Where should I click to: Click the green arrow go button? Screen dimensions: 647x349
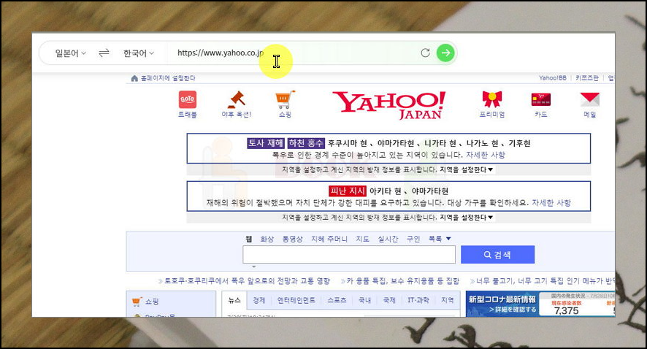tap(445, 53)
